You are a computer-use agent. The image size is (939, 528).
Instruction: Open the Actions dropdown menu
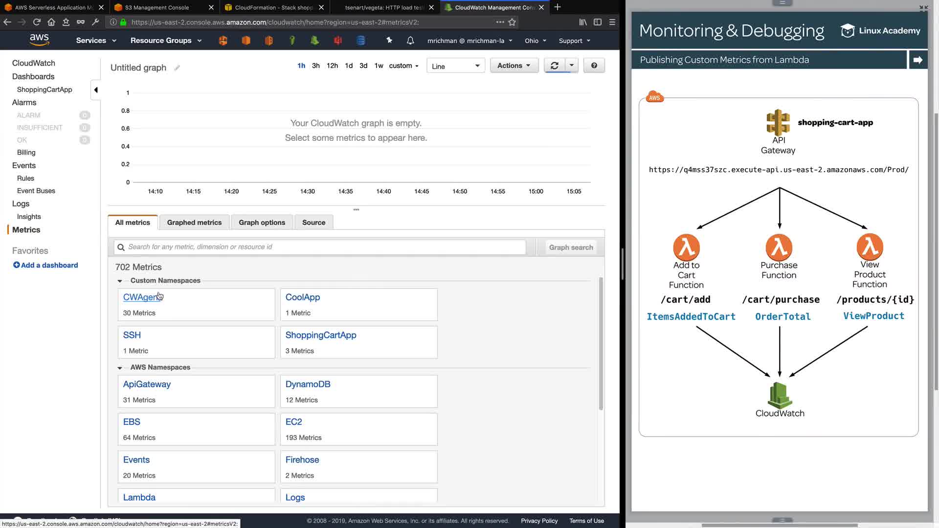point(514,66)
